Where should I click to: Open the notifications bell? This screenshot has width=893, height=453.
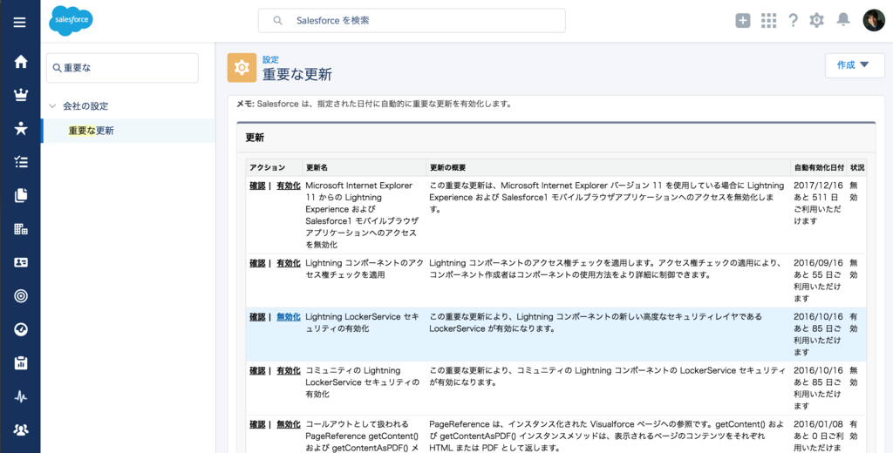843,20
